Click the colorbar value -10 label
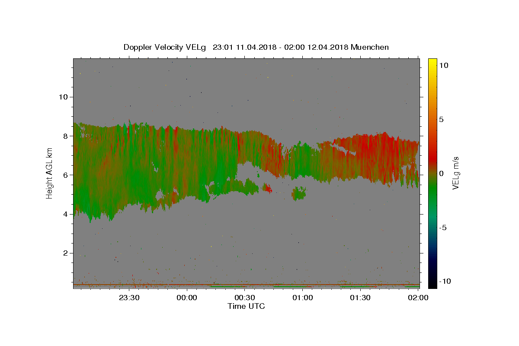The width and height of the screenshot is (519, 346). coord(444,281)
